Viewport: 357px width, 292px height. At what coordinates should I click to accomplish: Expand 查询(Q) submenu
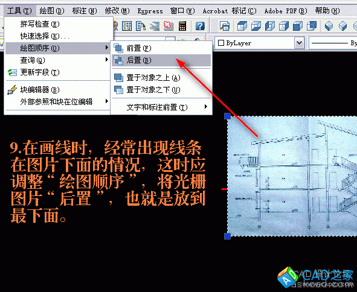click(57, 60)
